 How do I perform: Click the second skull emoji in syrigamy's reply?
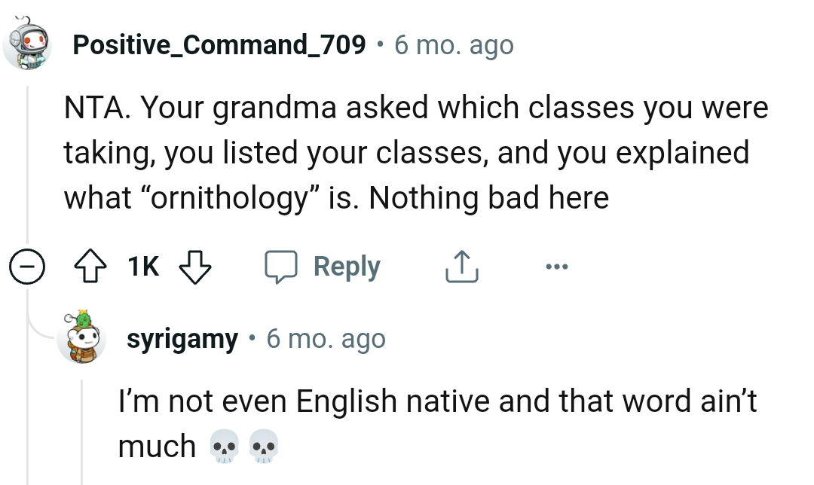262,446
